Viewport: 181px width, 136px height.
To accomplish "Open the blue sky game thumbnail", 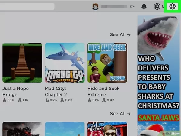I will pyautogui.click(x=65, y=129).
